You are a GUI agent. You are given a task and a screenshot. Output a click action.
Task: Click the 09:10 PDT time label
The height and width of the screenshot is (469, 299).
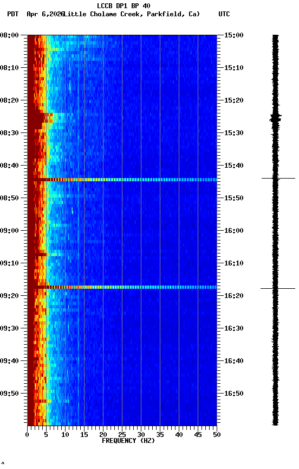coord(9,263)
